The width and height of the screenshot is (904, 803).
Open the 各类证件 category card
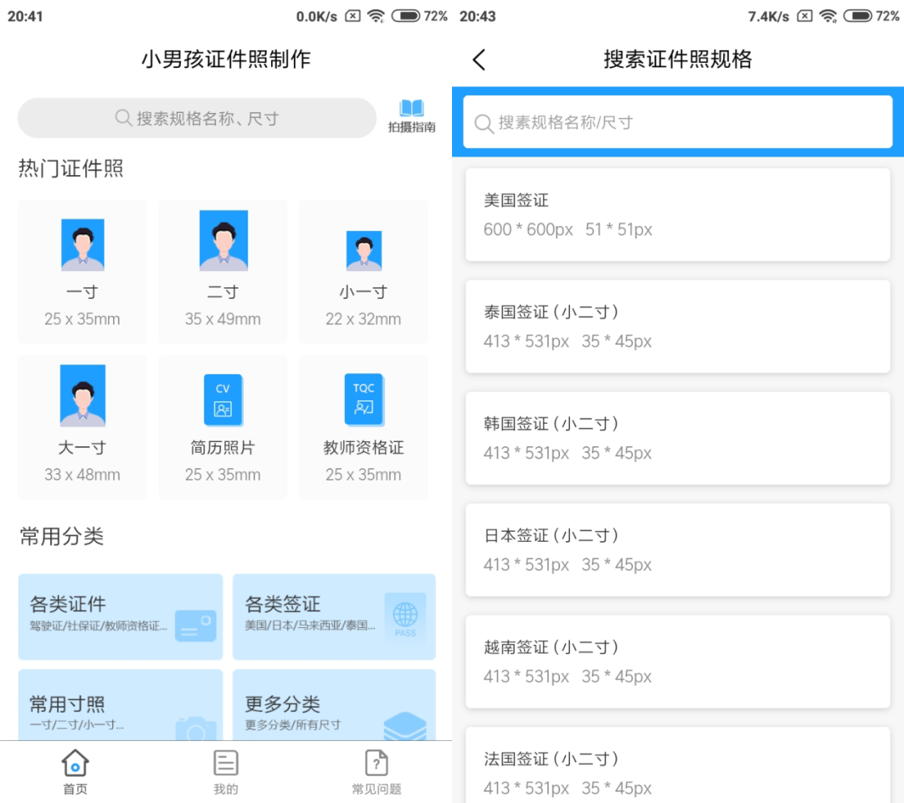121,616
